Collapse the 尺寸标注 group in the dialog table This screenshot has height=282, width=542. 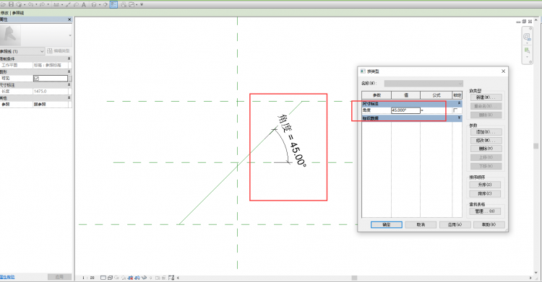click(459, 103)
